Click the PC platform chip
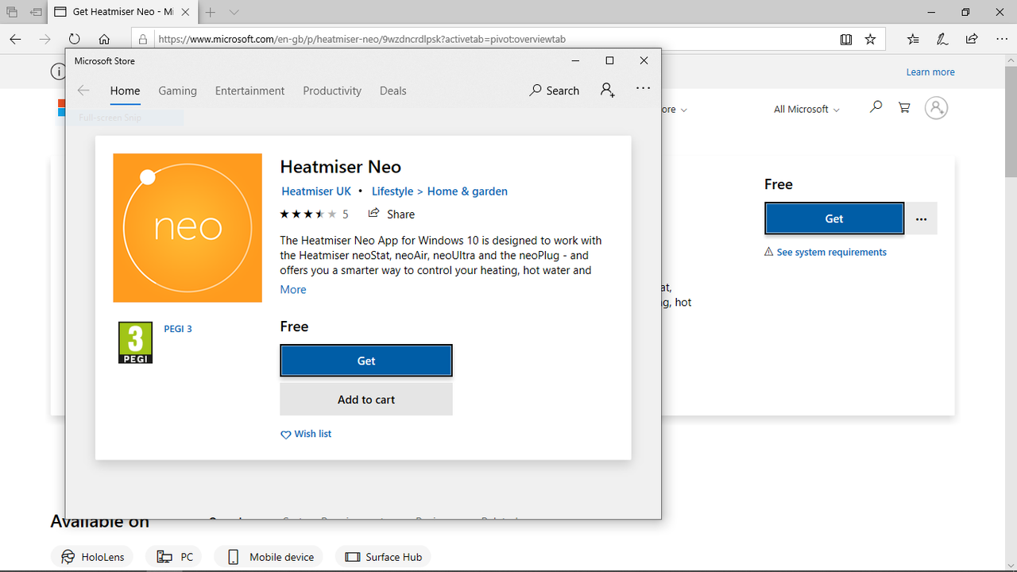1017x572 pixels. (175, 557)
